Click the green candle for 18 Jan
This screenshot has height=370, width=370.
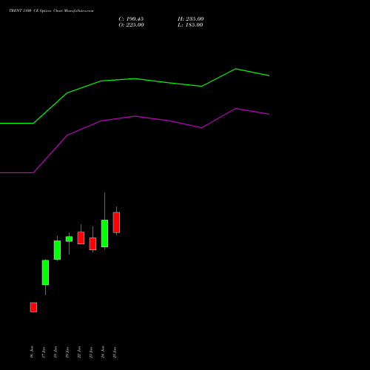[x=57, y=250]
